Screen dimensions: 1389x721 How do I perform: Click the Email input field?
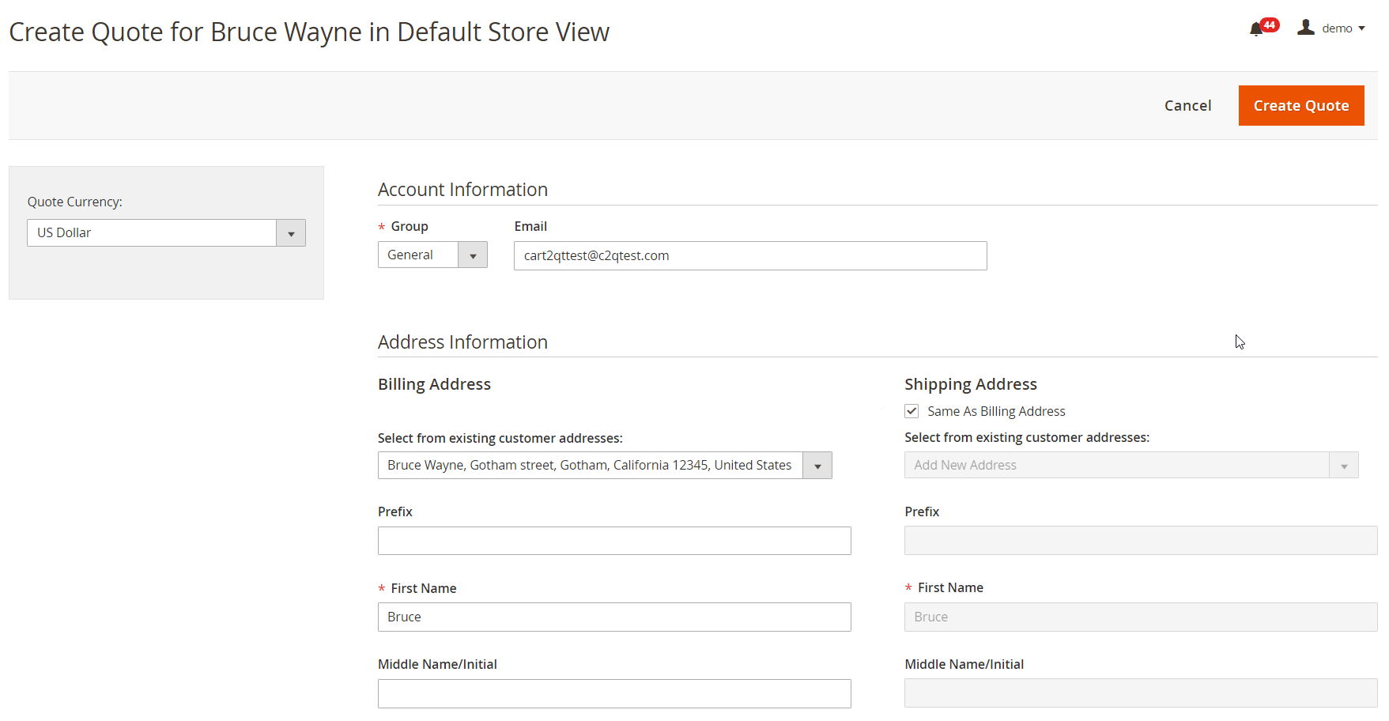pos(749,255)
